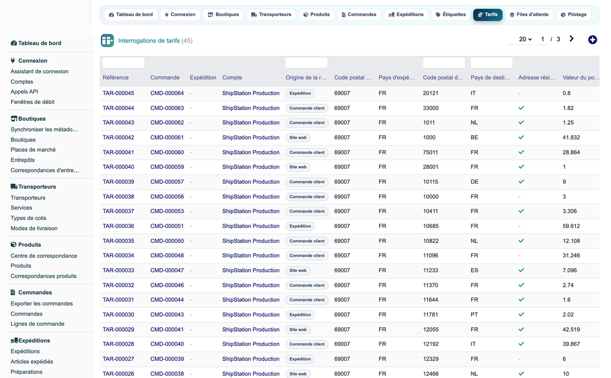
Task: Click the Tableau de bord sidebar icon
Action: (14, 43)
